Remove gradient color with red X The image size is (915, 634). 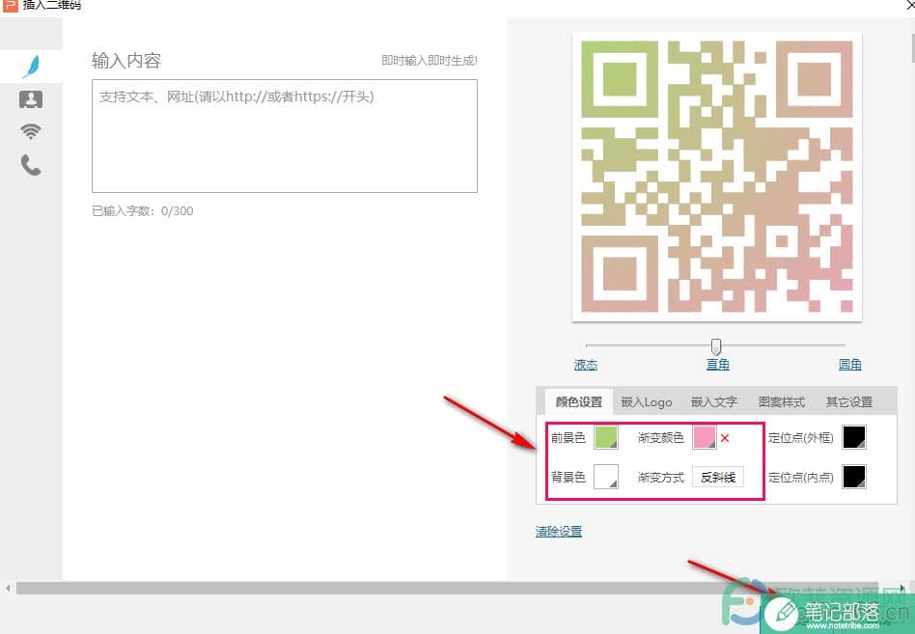coord(725,438)
